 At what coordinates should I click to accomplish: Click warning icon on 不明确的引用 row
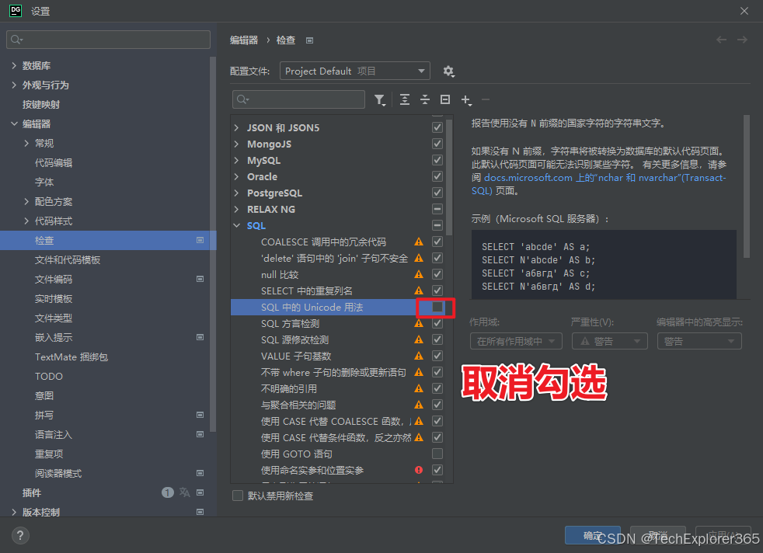[419, 388]
